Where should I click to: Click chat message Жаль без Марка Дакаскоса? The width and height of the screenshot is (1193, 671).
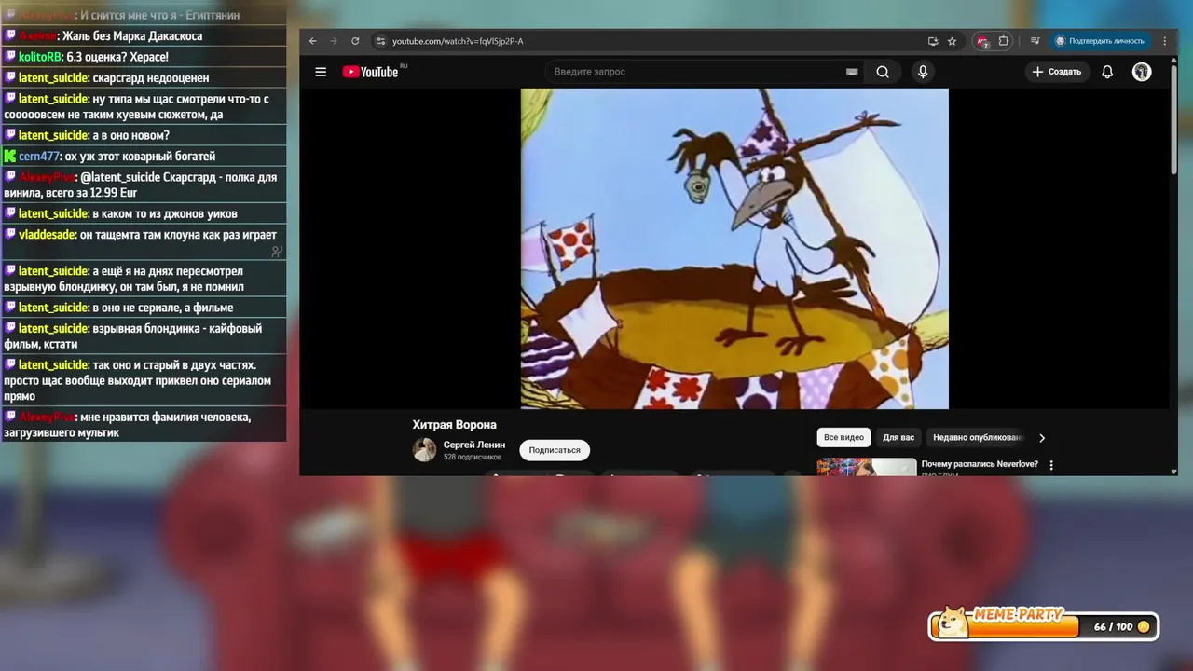click(132, 36)
